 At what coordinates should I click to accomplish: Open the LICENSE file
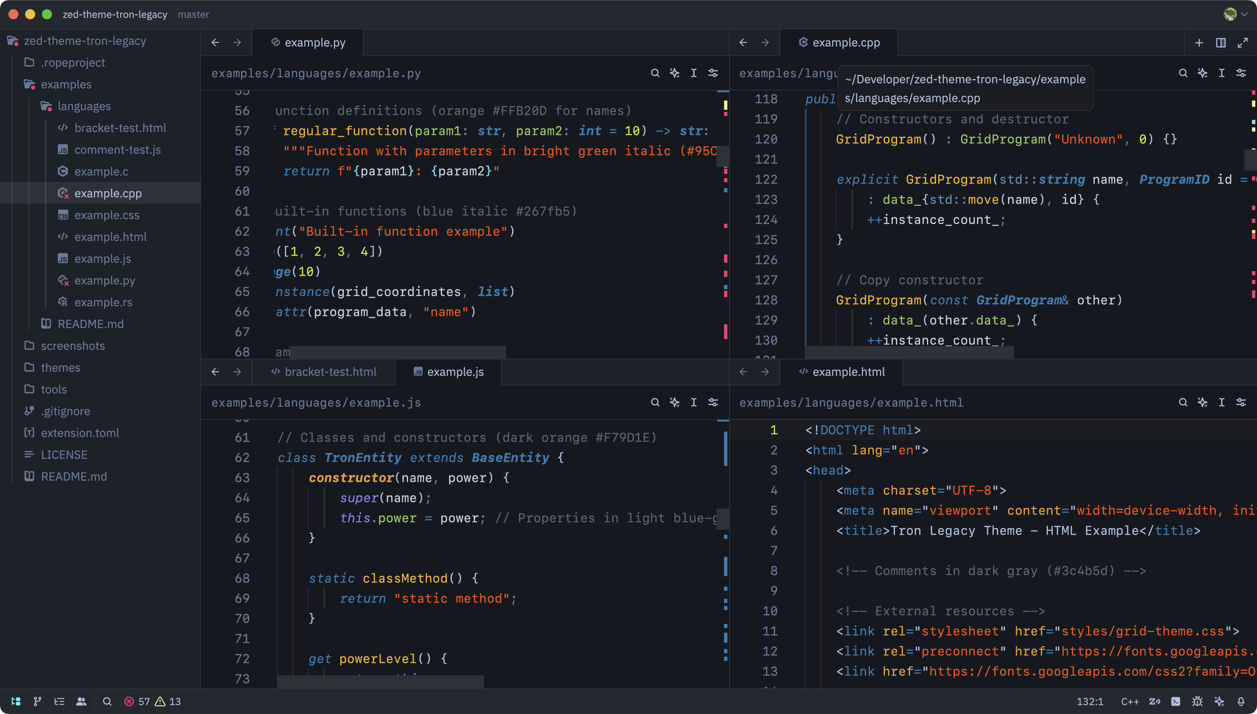click(100, 455)
